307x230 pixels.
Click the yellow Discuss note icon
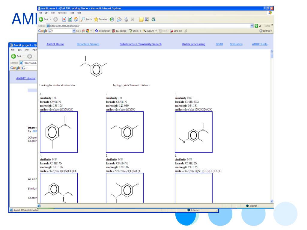pyautogui.click(x=142, y=19)
